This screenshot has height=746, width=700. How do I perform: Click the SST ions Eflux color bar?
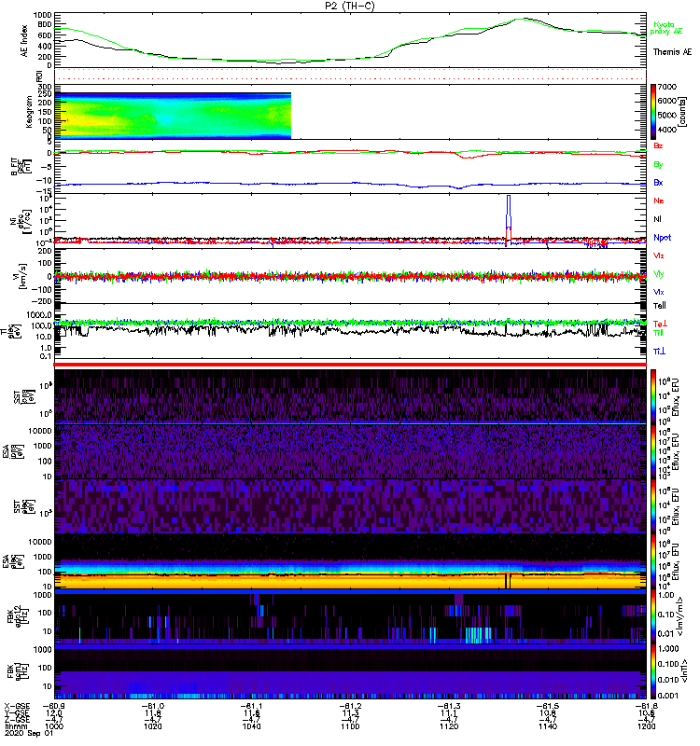pyautogui.click(x=653, y=396)
